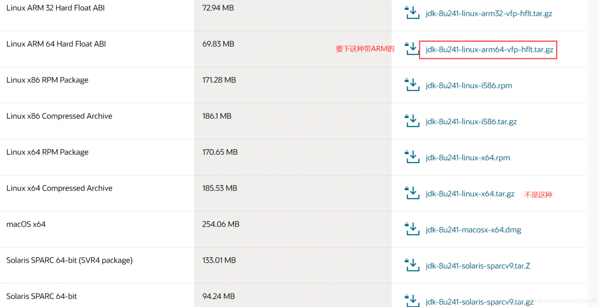Download jdk-8u241-macosx-x64.dmg via its link

coord(473,230)
